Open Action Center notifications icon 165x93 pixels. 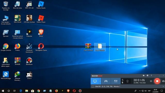pos(162,91)
